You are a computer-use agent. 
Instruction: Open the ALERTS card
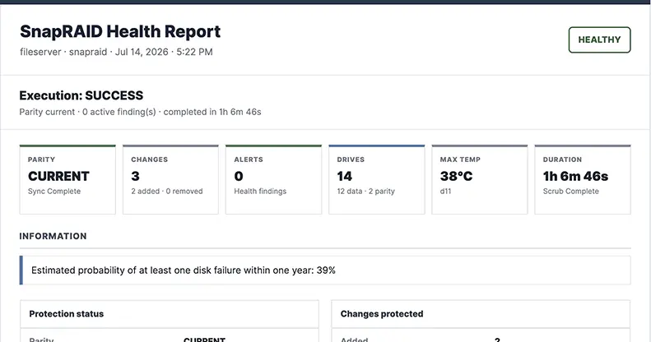(x=273, y=179)
